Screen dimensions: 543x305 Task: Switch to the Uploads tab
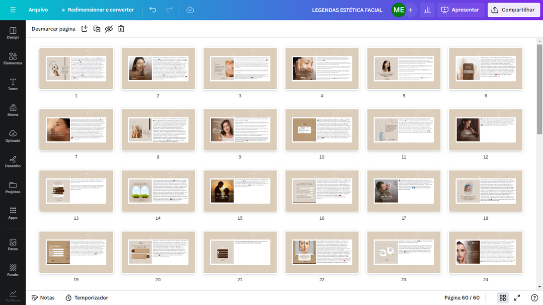tap(13, 136)
